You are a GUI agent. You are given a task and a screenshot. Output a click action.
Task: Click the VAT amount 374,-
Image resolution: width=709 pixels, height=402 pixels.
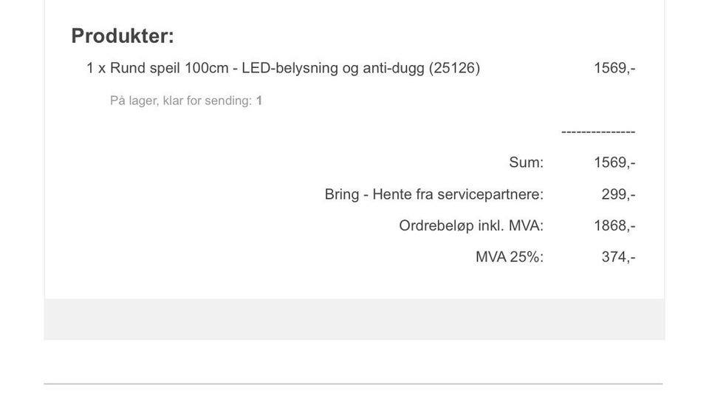pos(618,257)
